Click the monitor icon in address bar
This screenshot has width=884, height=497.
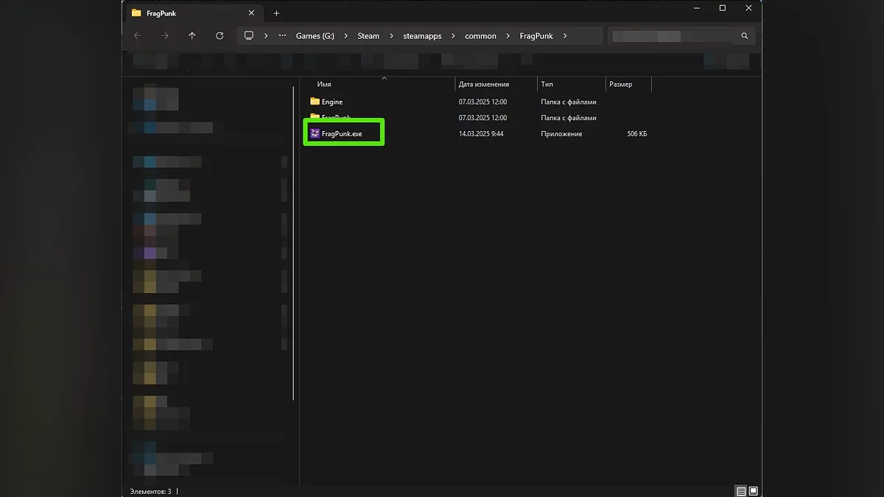249,35
